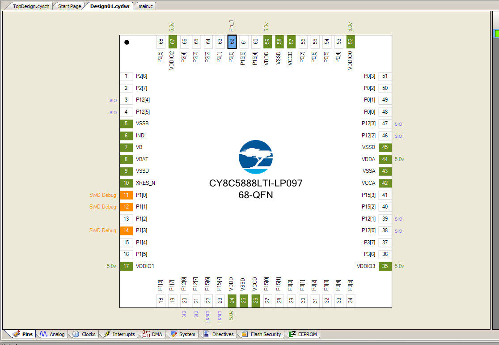Image resolution: width=499 pixels, height=345 pixels.
Task: Select pin 34 box
Action: click(x=351, y=301)
